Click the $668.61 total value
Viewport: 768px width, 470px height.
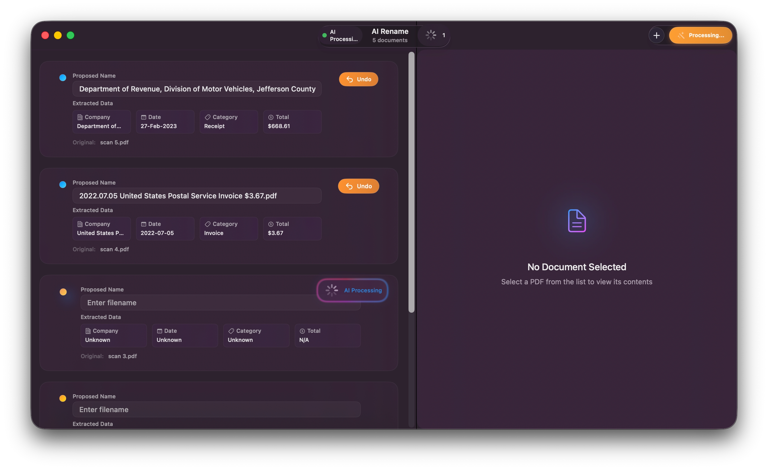(x=279, y=126)
